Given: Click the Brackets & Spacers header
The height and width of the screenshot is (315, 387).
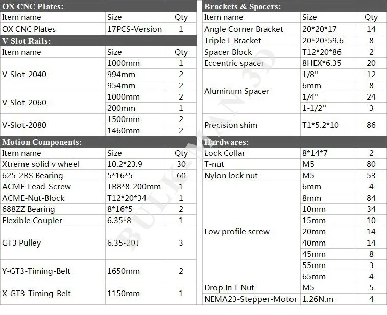Looking at the screenshot, I should point(295,6).
